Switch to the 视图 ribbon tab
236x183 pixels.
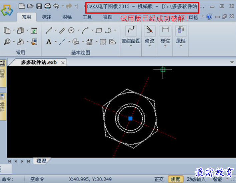coord(108,17)
